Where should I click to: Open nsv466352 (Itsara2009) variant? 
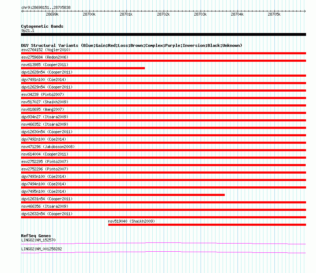tap(45, 124)
